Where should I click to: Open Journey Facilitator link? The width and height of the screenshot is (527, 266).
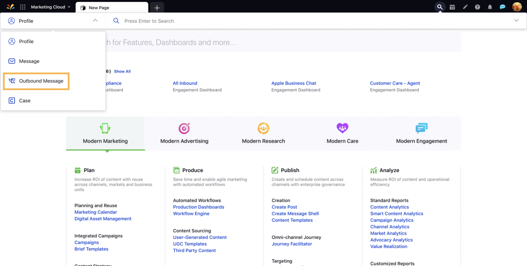292,244
